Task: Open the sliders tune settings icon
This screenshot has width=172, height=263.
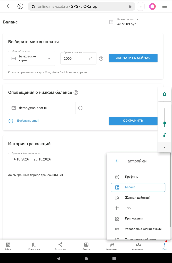Action: click(x=165, y=147)
